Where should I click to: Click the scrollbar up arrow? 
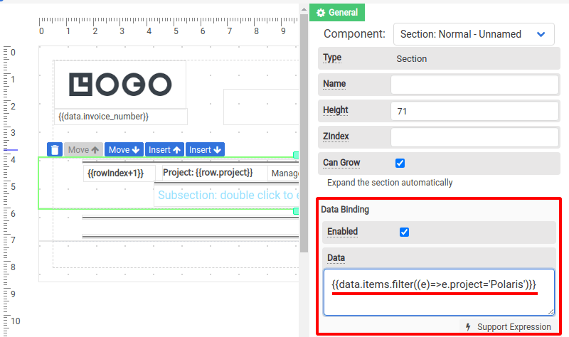coord(304,9)
